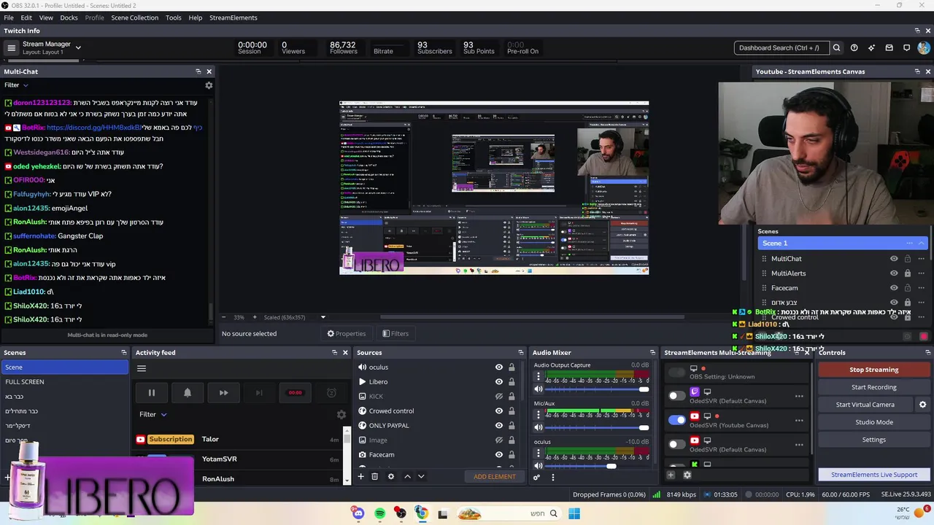This screenshot has width=934, height=525.
Task: Mute the Mic/Aux speaker icon
Action: 539,428
